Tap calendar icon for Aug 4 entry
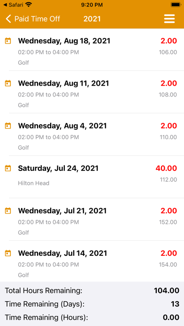Viewport: 184px width, 326px height. coord(8,126)
